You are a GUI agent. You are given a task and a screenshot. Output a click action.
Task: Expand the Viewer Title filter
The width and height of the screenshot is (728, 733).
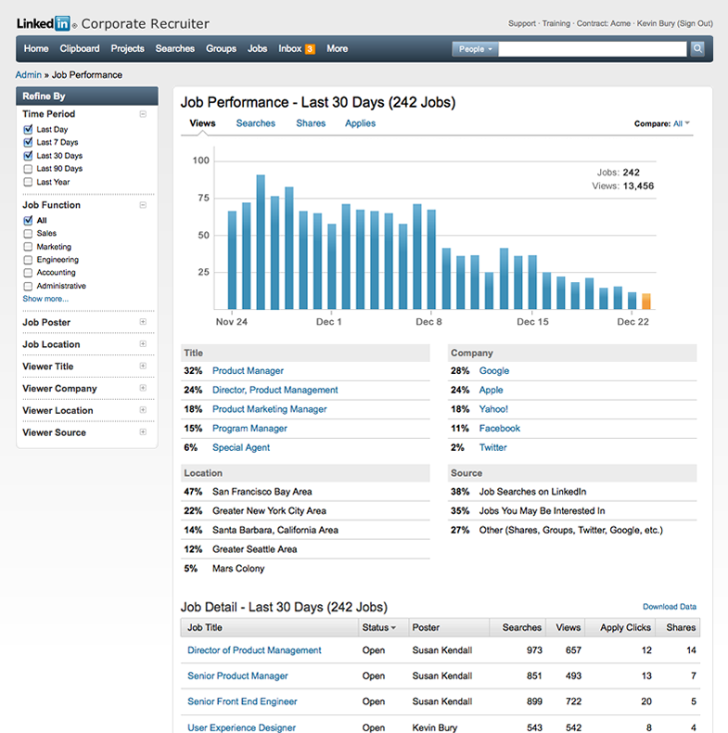143,366
